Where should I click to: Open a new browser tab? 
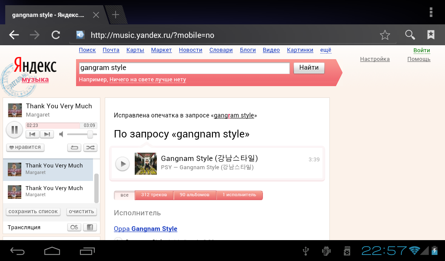point(116,14)
